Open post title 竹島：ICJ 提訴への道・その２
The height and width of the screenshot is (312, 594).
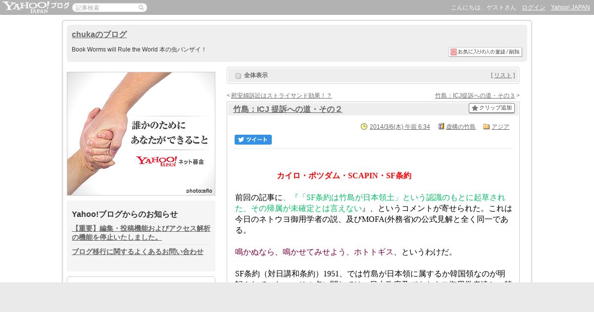coord(288,109)
